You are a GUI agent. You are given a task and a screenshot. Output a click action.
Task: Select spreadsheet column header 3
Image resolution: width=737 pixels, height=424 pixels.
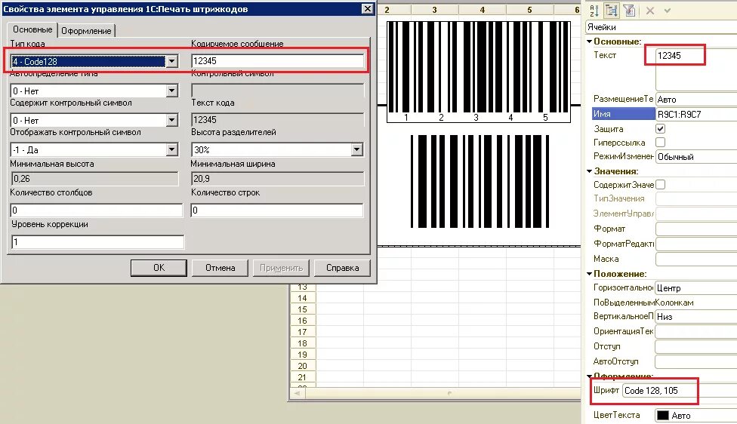click(434, 9)
